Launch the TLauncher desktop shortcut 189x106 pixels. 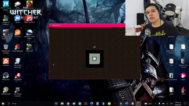click(x=30, y=48)
